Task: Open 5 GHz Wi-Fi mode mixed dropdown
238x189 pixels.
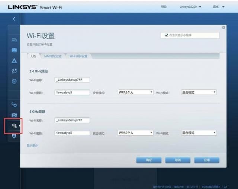Action: (x=199, y=133)
